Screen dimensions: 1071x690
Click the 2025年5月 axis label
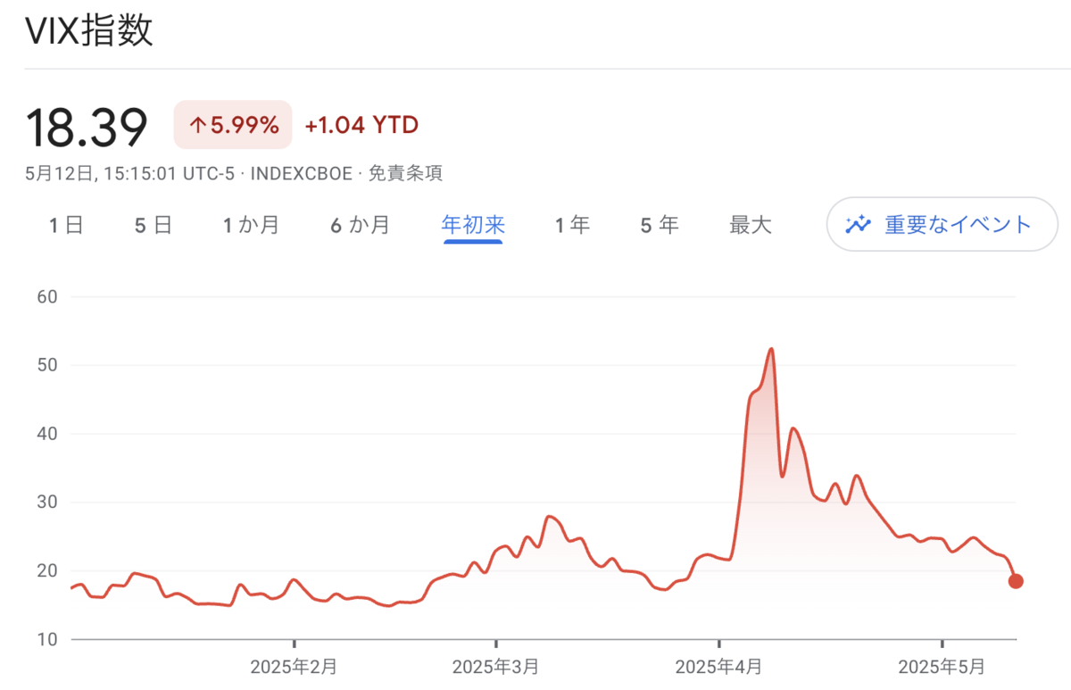point(942,667)
